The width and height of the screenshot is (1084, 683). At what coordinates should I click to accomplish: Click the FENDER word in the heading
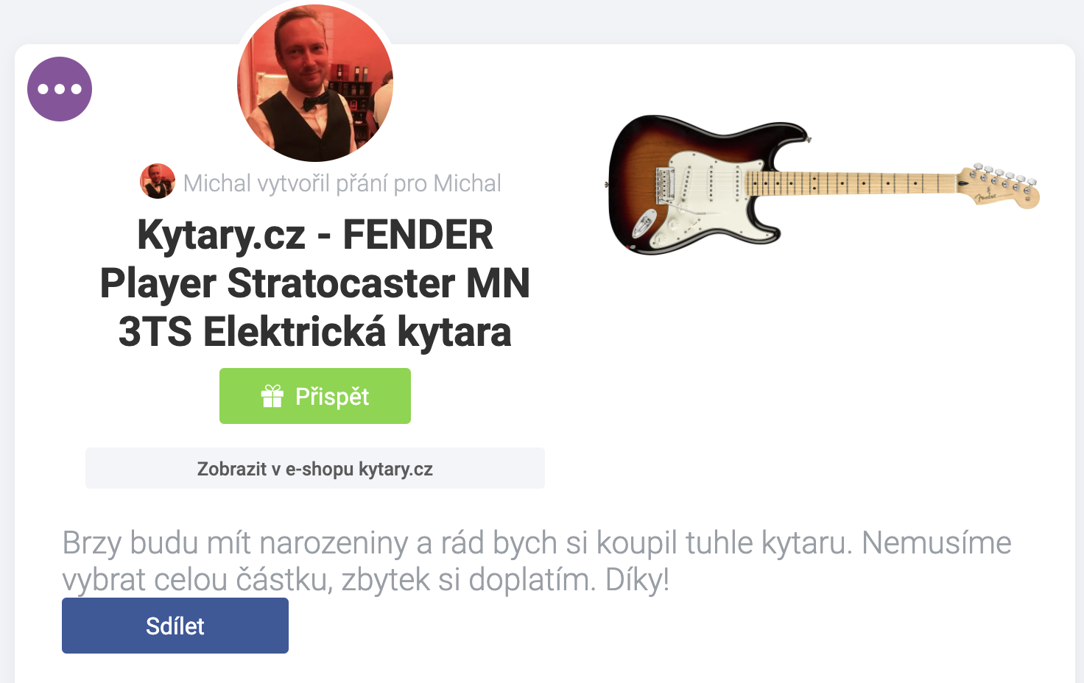pyautogui.click(x=418, y=235)
